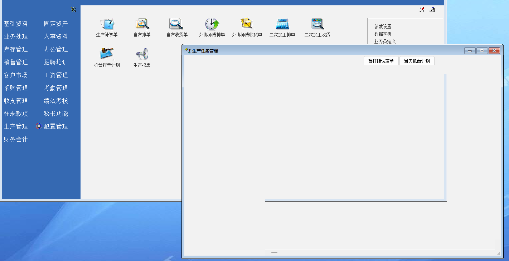Image resolution: width=509 pixels, height=261 pixels.
Task: Open the 自产排单 icon
Action: [142, 24]
